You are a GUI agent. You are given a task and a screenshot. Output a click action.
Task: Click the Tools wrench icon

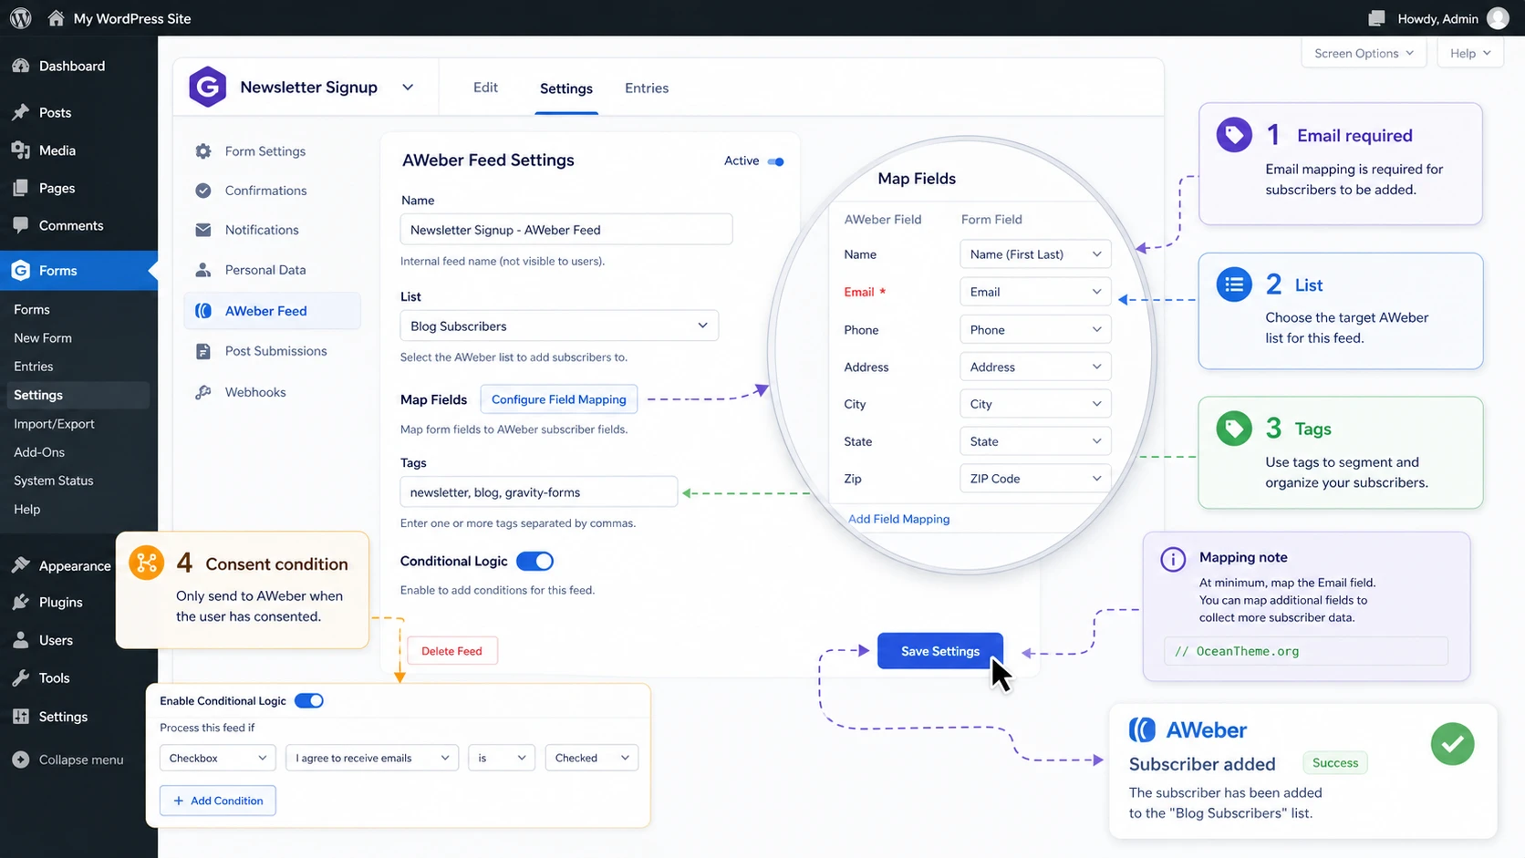click(21, 677)
